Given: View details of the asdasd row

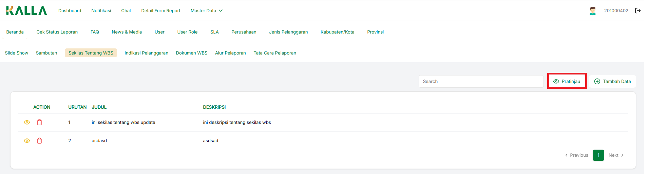Looking at the screenshot, I should point(27,141).
